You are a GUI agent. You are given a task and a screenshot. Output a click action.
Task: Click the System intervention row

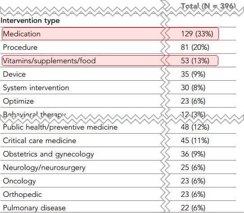(118, 87)
